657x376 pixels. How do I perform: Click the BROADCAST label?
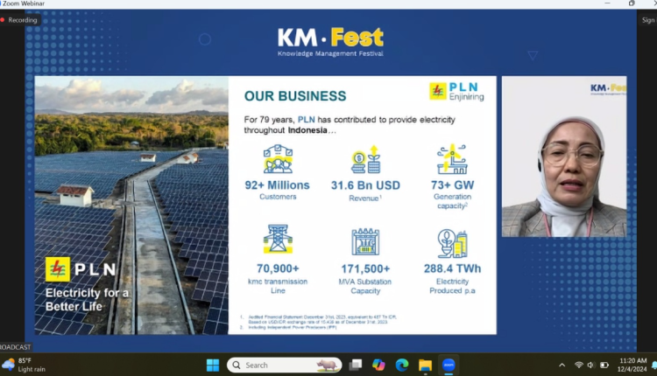pos(16,347)
